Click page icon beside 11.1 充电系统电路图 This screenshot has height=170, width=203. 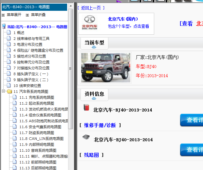click(15, 97)
